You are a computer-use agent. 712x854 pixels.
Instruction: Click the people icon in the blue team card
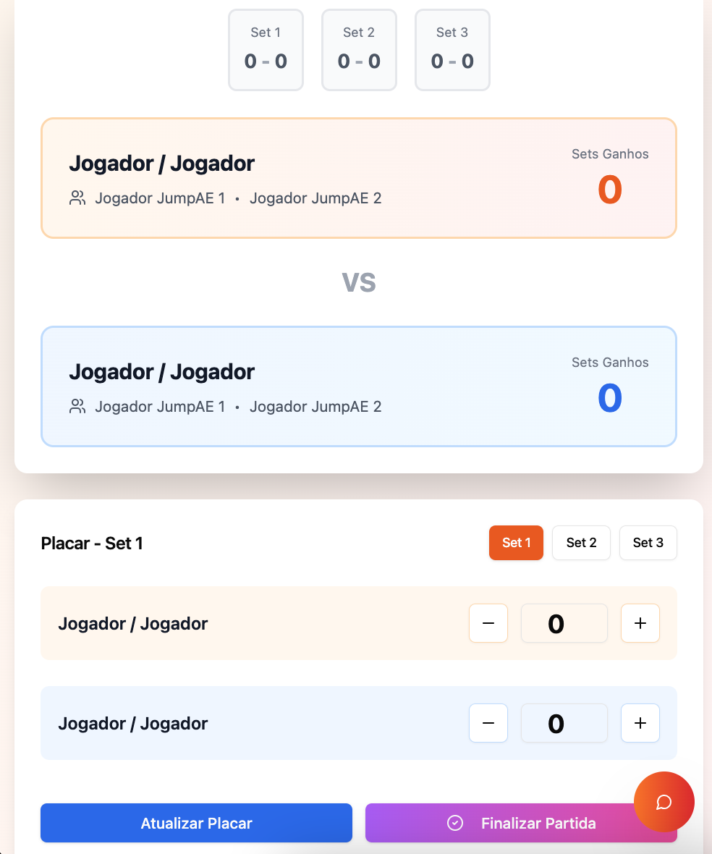[77, 407]
